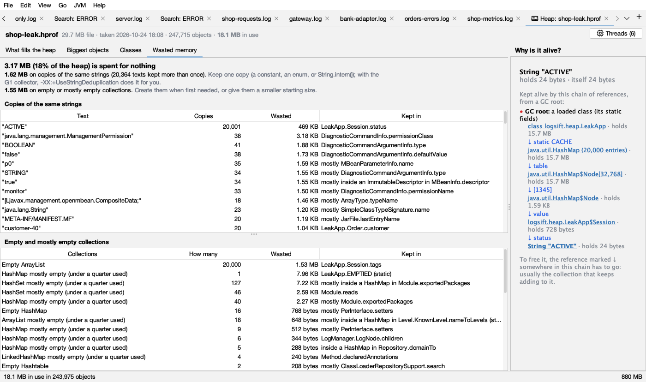
Task: Open the Help menu
Action: 99,6
